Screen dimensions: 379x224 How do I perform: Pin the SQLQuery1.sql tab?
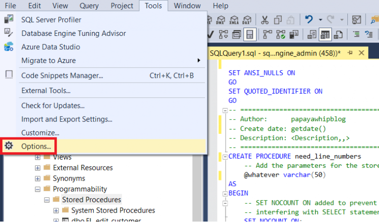coord(350,53)
